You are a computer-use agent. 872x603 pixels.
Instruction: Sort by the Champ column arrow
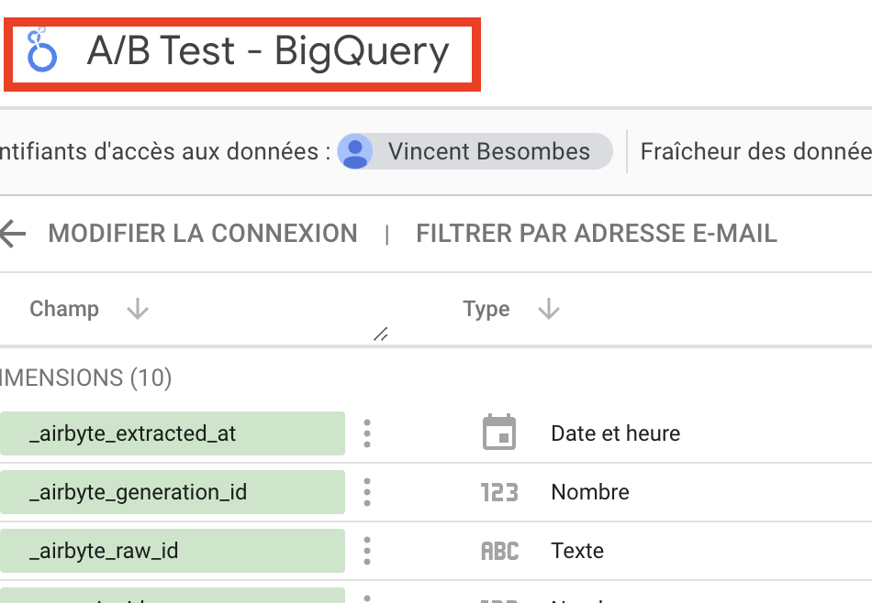[138, 309]
